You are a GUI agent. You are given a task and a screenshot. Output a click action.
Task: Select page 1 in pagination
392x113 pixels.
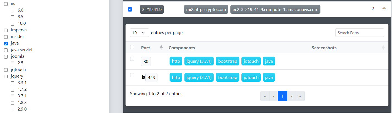(x=282, y=96)
